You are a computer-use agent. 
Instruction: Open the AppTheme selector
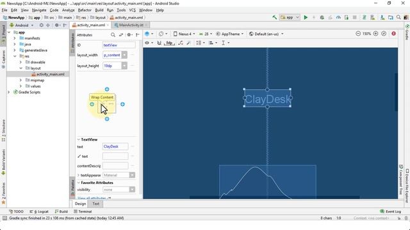229,34
